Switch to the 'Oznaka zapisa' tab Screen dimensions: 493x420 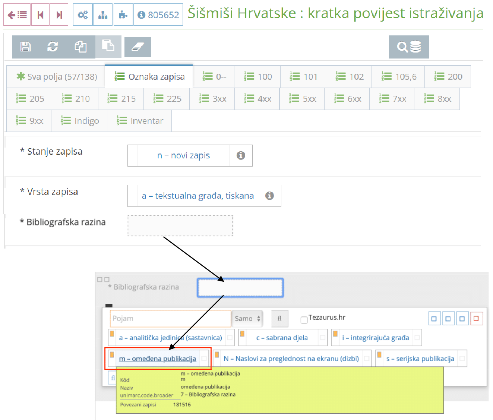tap(149, 76)
